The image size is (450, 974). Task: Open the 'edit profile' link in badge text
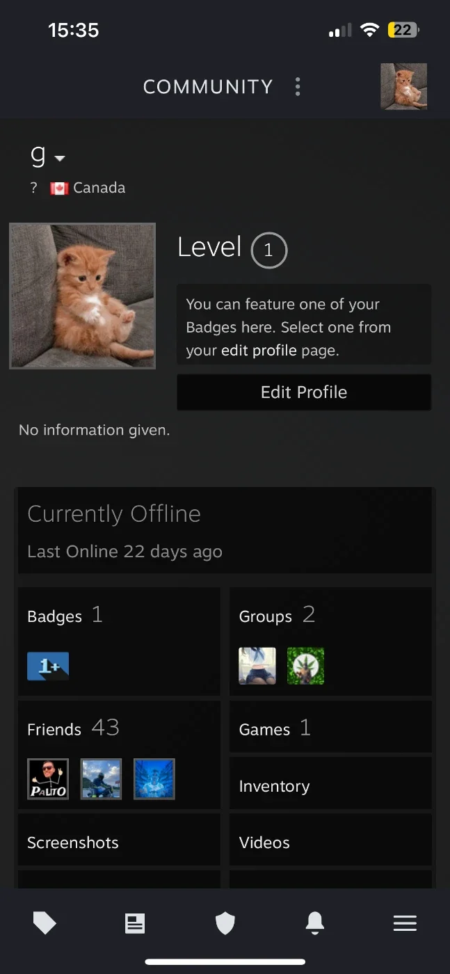[x=259, y=351]
